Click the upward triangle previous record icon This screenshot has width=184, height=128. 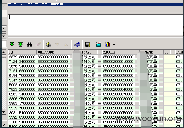[x=66, y=45]
